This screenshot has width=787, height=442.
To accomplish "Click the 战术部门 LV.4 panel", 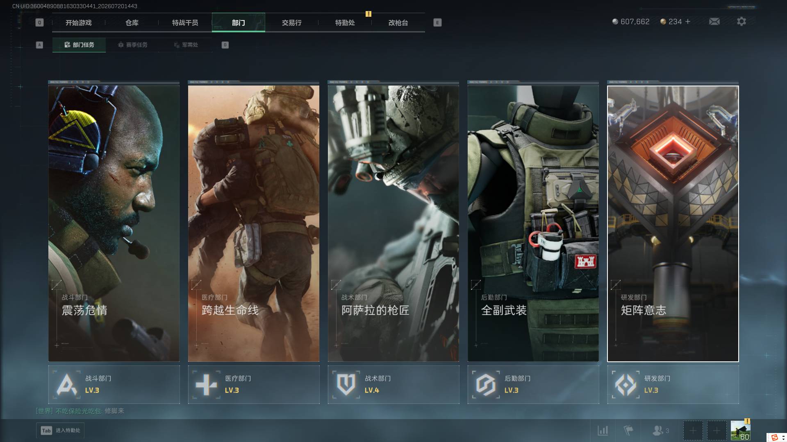I will click(393, 385).
